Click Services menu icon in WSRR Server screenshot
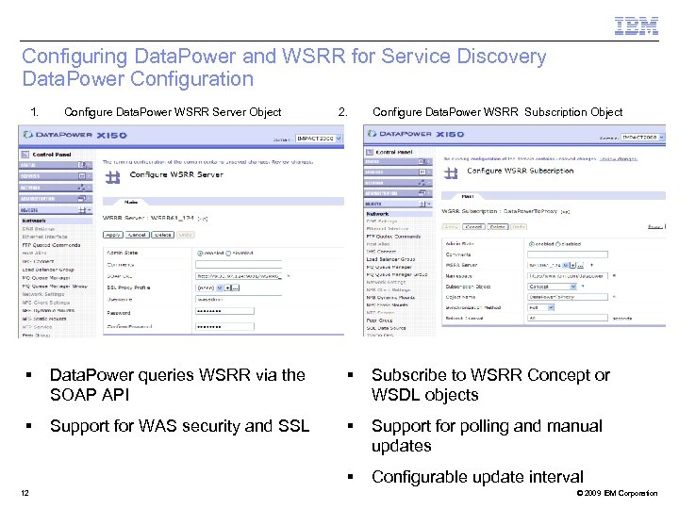Screen dimensions: 679x509 [x=82, y=176]
